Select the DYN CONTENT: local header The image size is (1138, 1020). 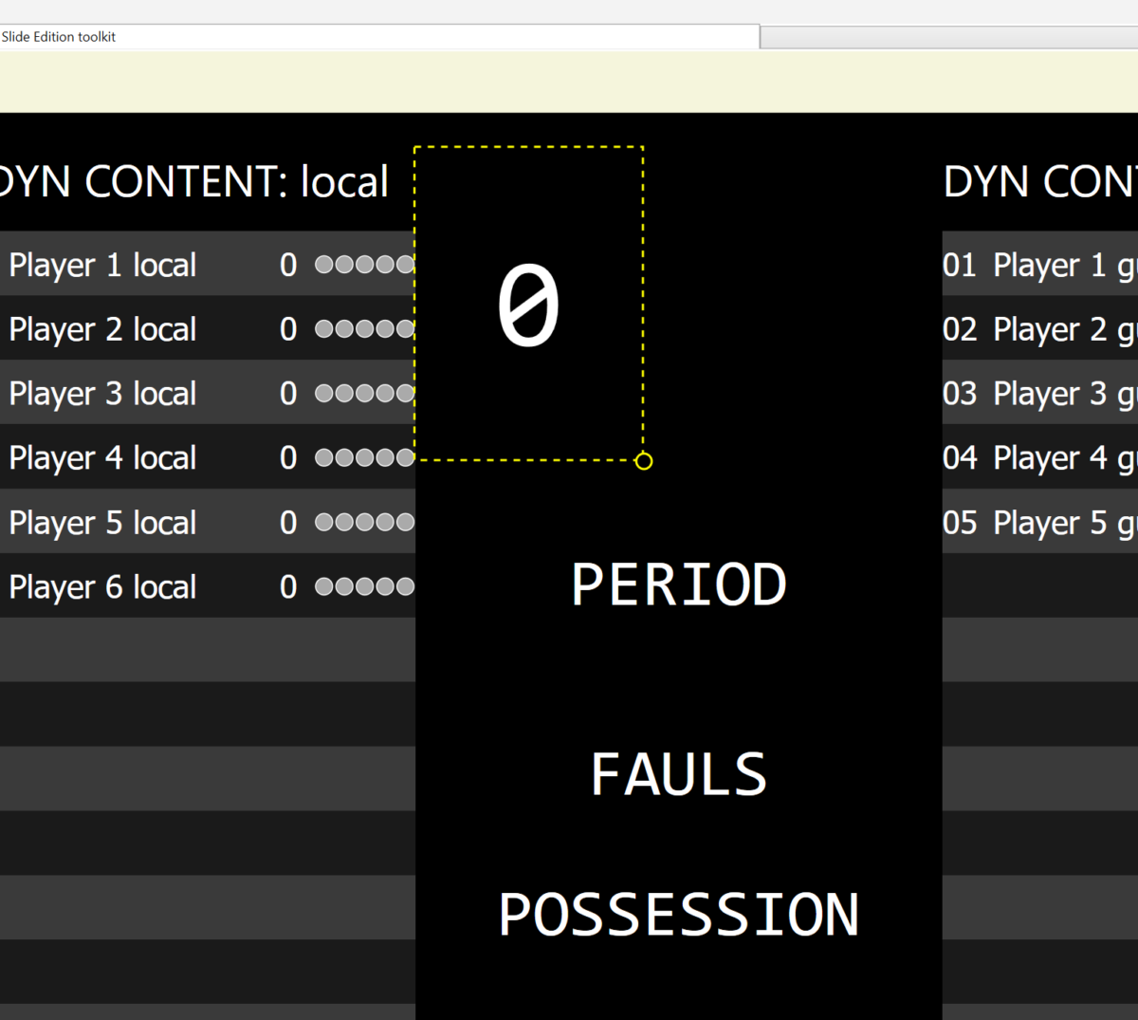coord(193,181)
